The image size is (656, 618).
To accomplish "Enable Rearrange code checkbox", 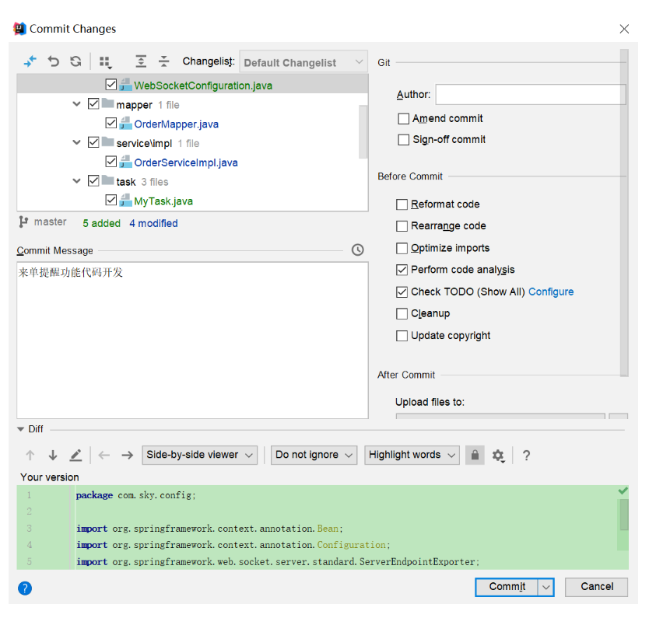I will pyautogui.click(x=402, y=226).
